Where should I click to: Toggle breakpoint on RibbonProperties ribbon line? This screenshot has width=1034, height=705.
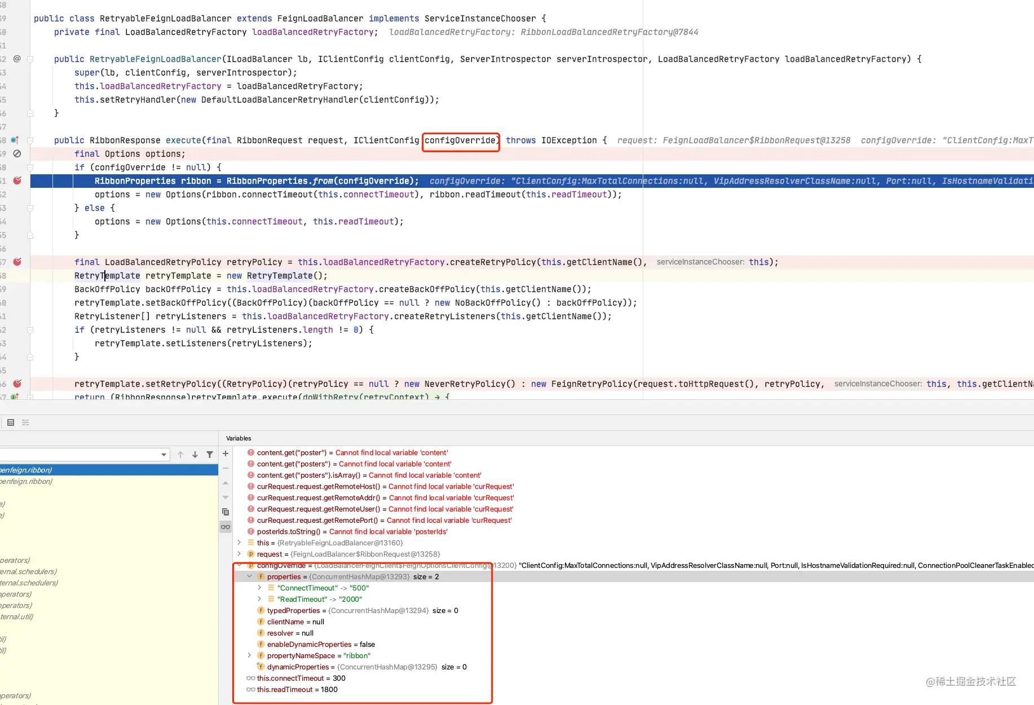coord(17,180)
